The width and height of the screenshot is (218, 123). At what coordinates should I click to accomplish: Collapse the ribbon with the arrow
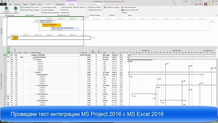point(216,15)
